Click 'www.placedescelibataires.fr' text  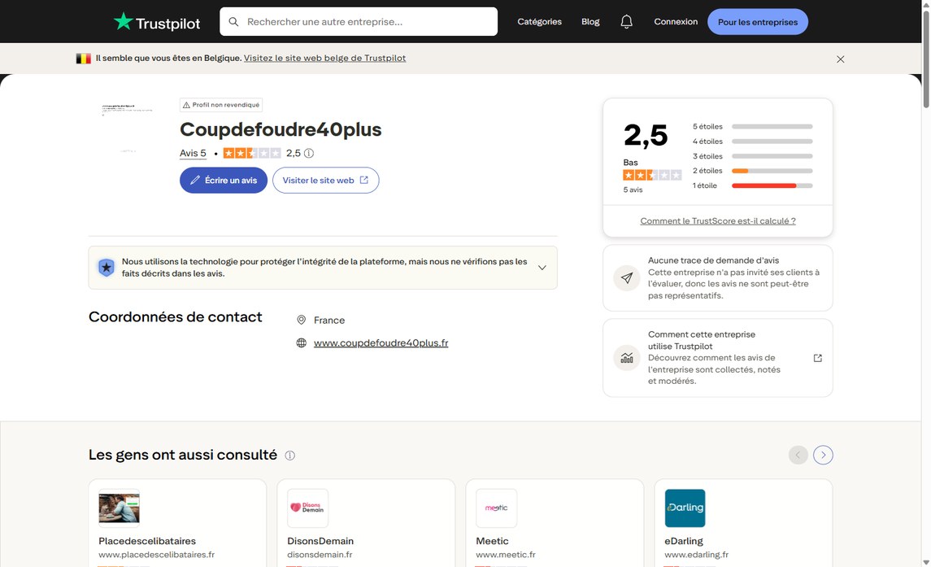[x=157, y=555]
